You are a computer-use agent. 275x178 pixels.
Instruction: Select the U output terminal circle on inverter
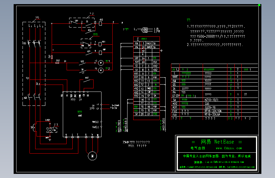pyautogui.click(x=86, y=137)
